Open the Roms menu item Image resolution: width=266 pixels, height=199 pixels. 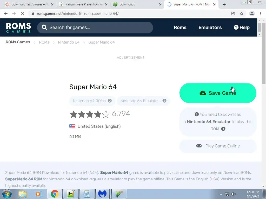pyautogui.click(x=180, y=27)
